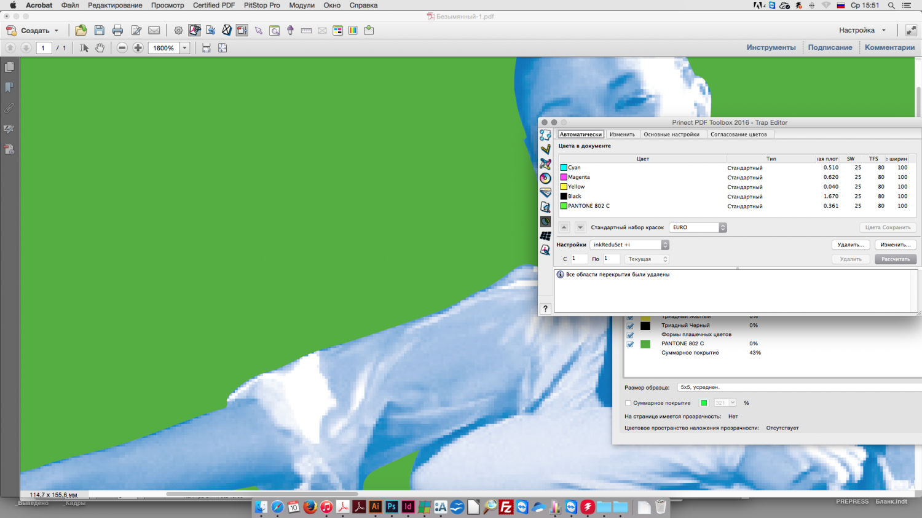Toggle the PANTONE 802 C plate checkbox

click(x=629, y=344)
